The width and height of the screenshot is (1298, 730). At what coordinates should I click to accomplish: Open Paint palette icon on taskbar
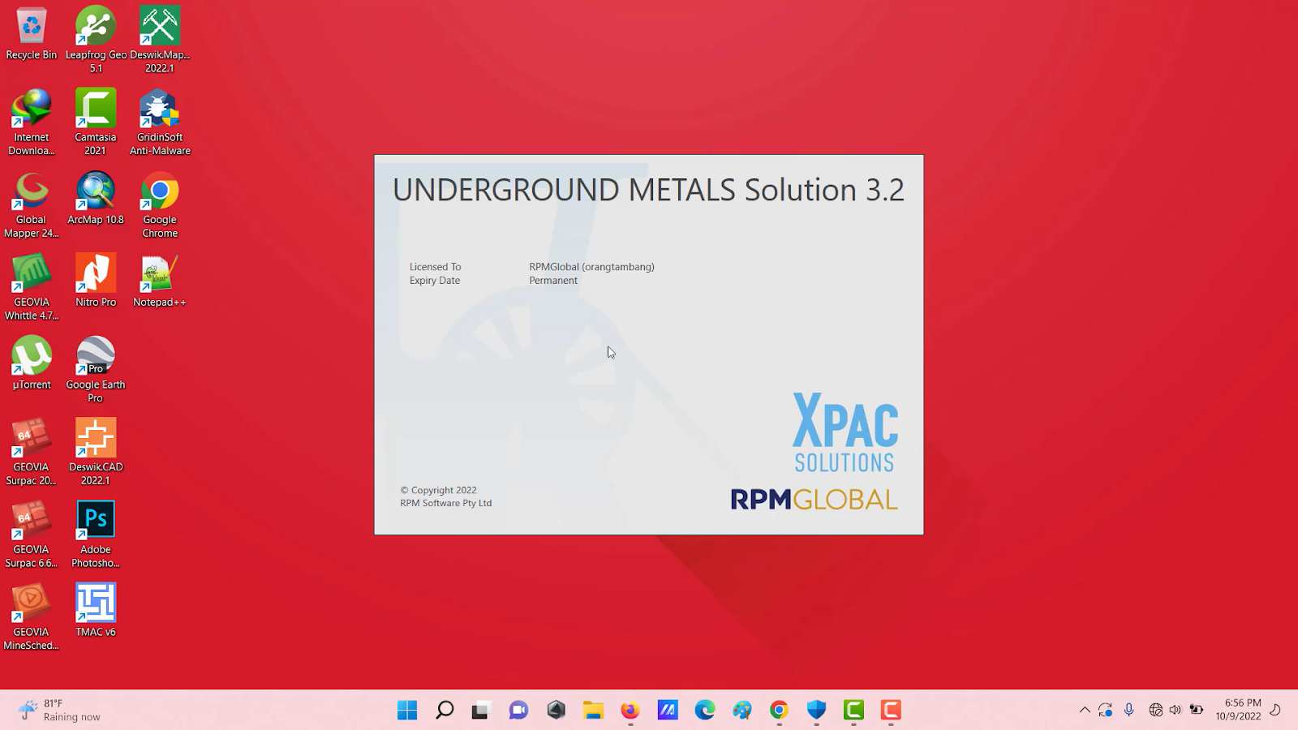[x=742, y=711]
